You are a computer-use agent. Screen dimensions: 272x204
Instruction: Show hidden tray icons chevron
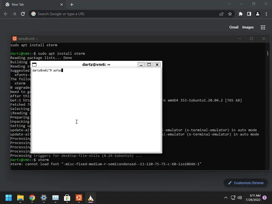(226, 198)
